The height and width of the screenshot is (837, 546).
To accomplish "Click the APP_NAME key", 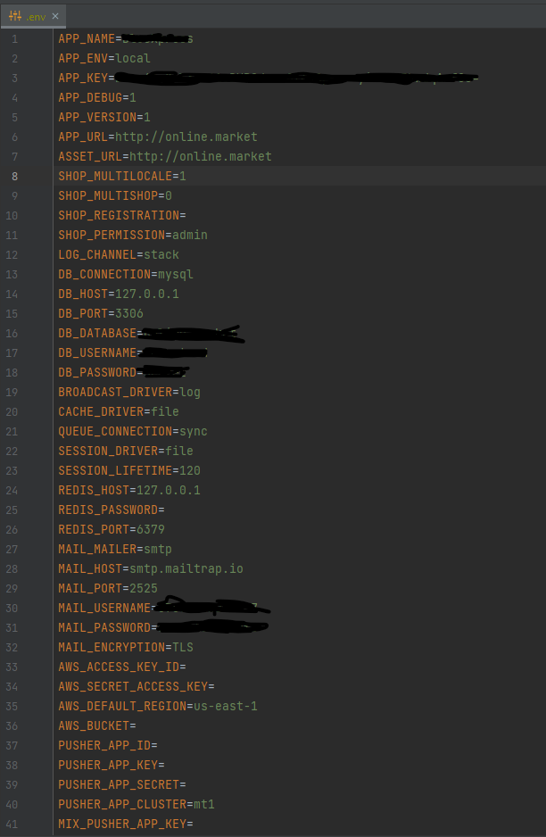I will 87,38.
